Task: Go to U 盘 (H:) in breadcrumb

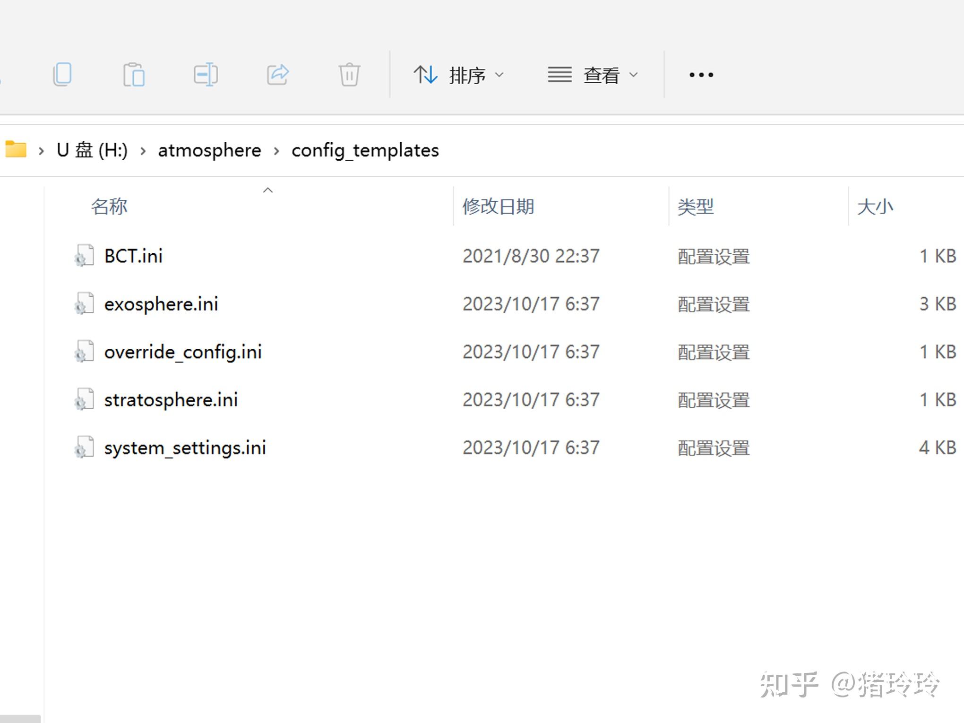Action: pyautogui.click(x=92, y=150)
